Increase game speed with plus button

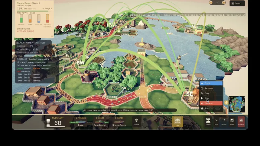[223, 3]
